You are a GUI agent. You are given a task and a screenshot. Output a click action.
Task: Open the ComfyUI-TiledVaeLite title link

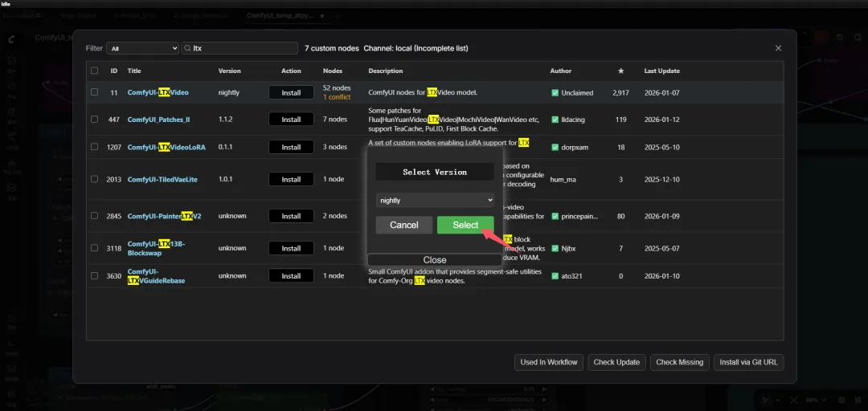click(162, 180)
